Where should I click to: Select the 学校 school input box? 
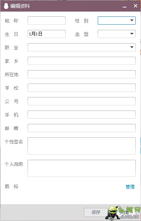(82, 88)
